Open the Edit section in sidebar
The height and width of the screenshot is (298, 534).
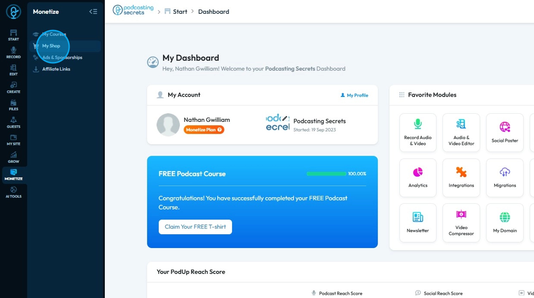click(x=13, y=70)
